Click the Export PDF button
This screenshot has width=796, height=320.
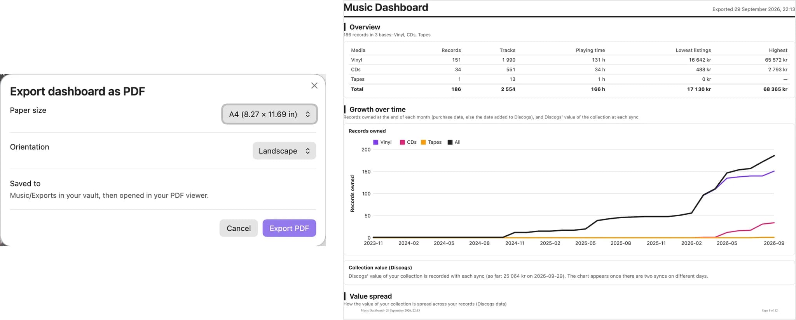(x=289, y=228)
